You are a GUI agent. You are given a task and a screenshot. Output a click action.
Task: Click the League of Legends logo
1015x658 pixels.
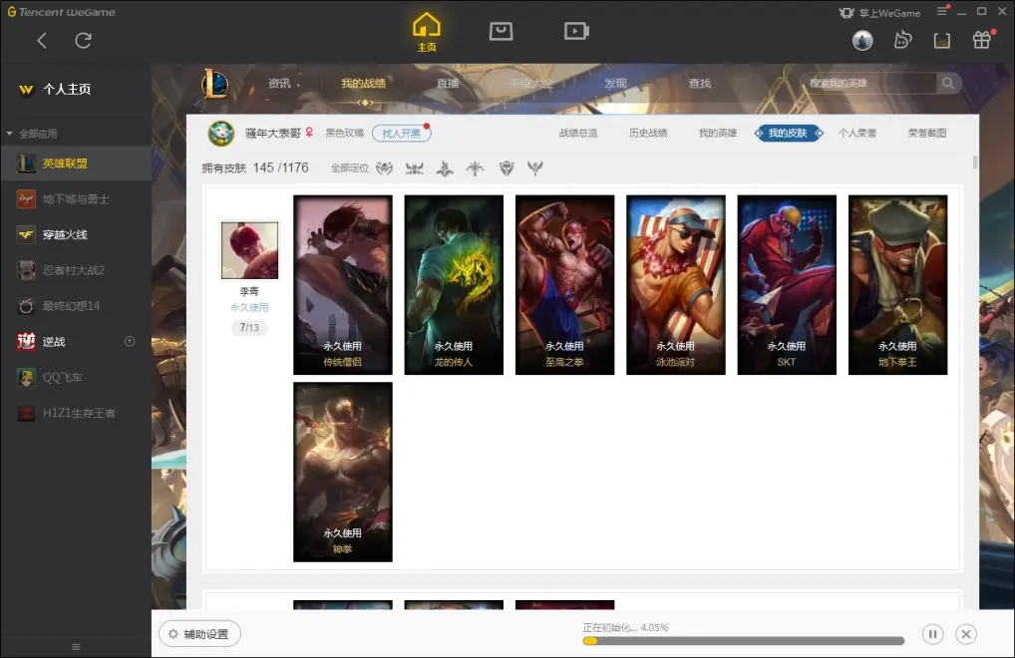pyautogui.click(x=213, y=85)
